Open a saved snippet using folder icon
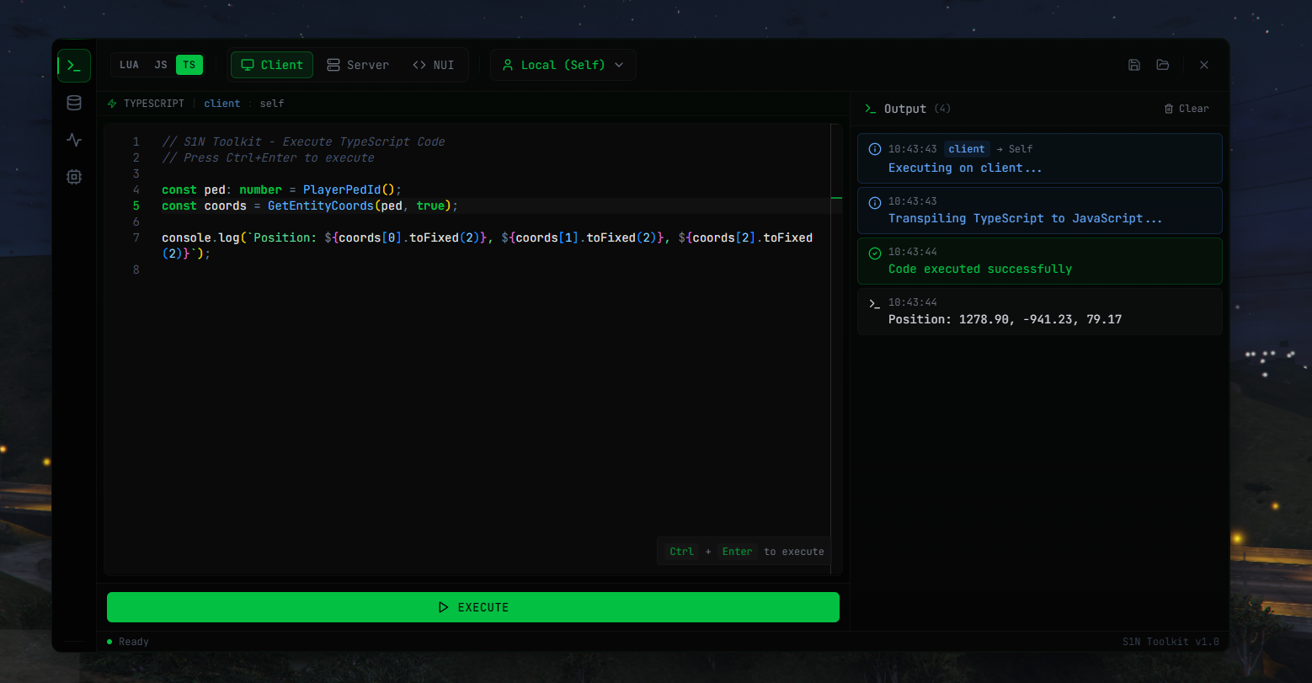This screenshot has width=1312, height=683. click(1163, 65)
